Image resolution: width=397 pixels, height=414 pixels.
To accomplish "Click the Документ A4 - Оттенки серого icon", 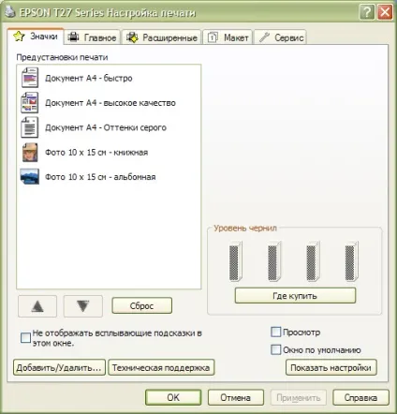I will click(x=30, y=127).
